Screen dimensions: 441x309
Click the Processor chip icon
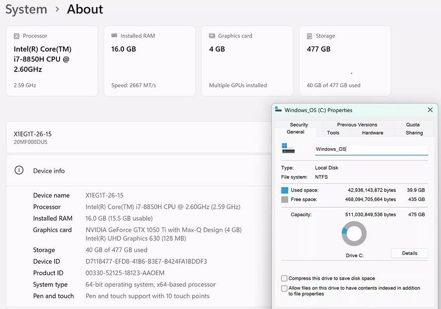point(16,36)
